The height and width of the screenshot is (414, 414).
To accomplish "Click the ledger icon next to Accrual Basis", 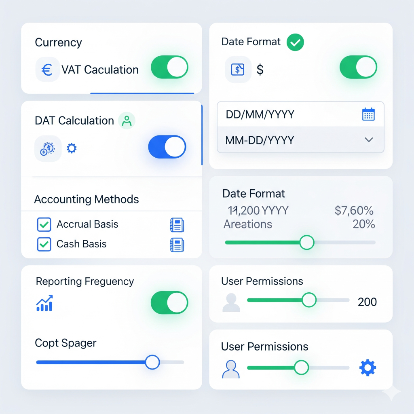I will (x=177, y=225).
